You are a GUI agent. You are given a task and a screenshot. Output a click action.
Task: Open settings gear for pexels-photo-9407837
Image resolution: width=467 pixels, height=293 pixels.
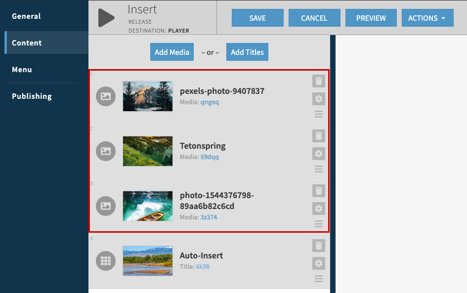click(x=319, y=99)
